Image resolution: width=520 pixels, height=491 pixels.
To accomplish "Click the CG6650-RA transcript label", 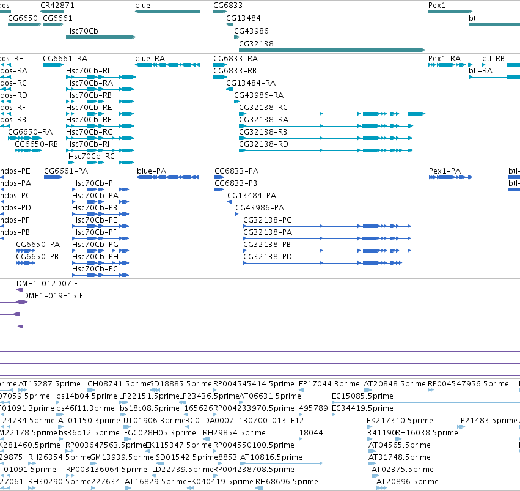I will pos(30,132).
